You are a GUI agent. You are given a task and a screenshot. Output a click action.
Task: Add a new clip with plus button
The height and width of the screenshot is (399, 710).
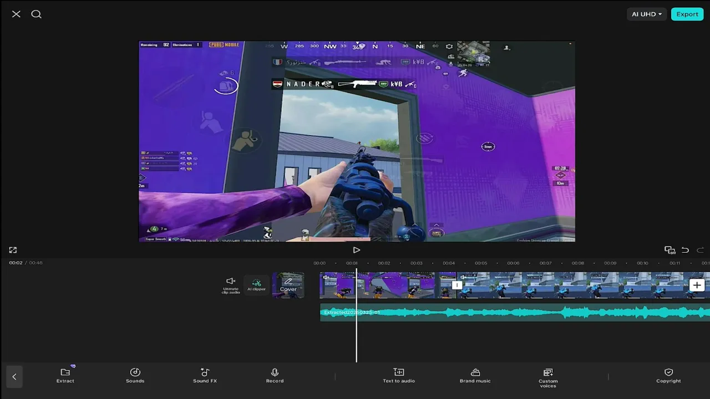click(697, 285)
